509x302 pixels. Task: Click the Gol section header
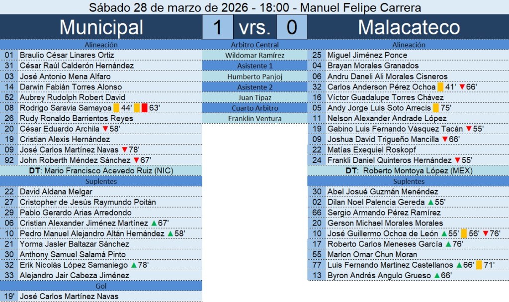tap(101, 286)
